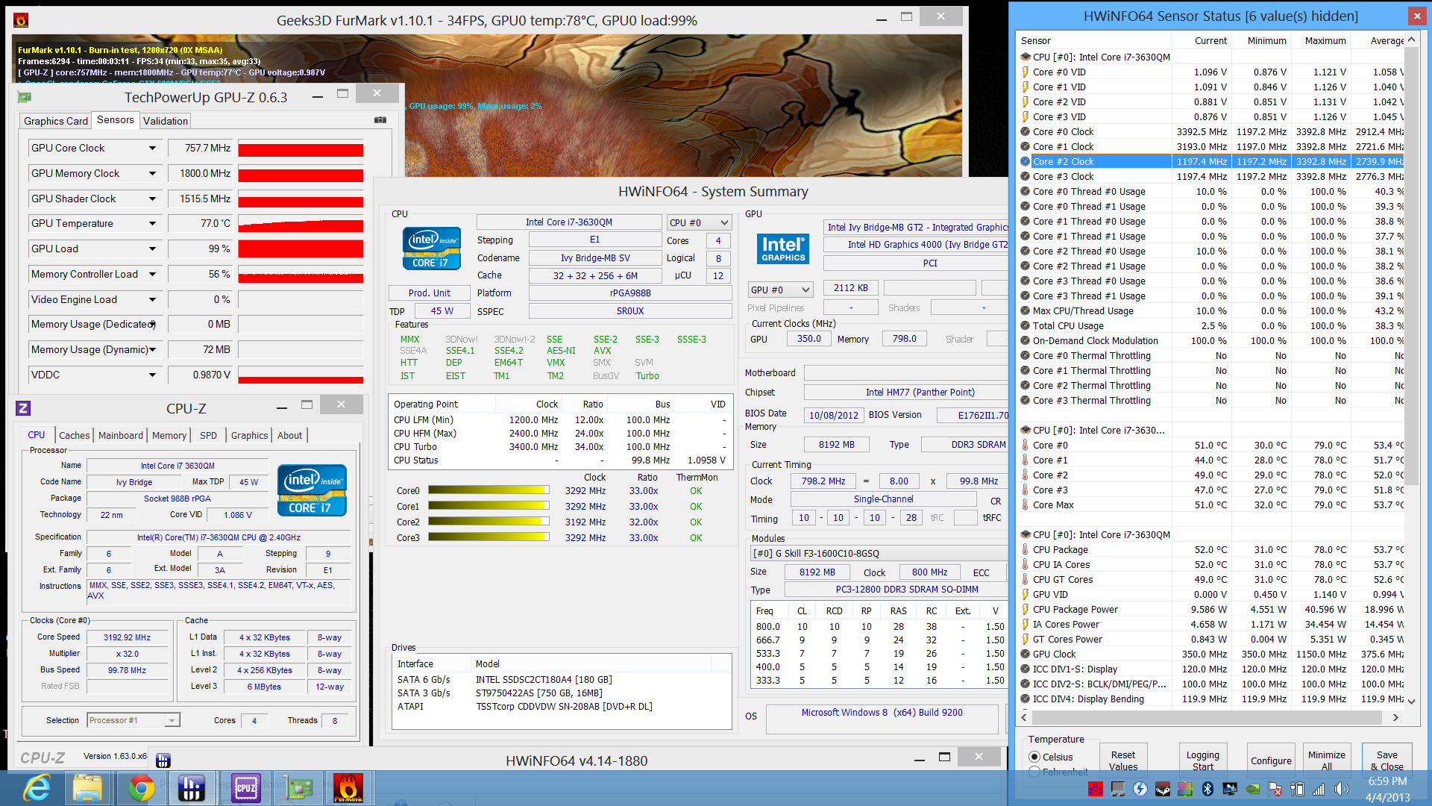Switch to GPU-Z Graphics Card tab

point(56,121)
